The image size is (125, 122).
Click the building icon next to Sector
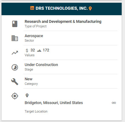click(15, 38)
